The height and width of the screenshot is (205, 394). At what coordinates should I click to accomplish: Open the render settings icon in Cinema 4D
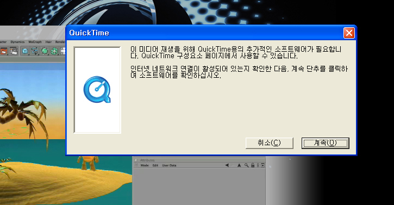point(14,51)
